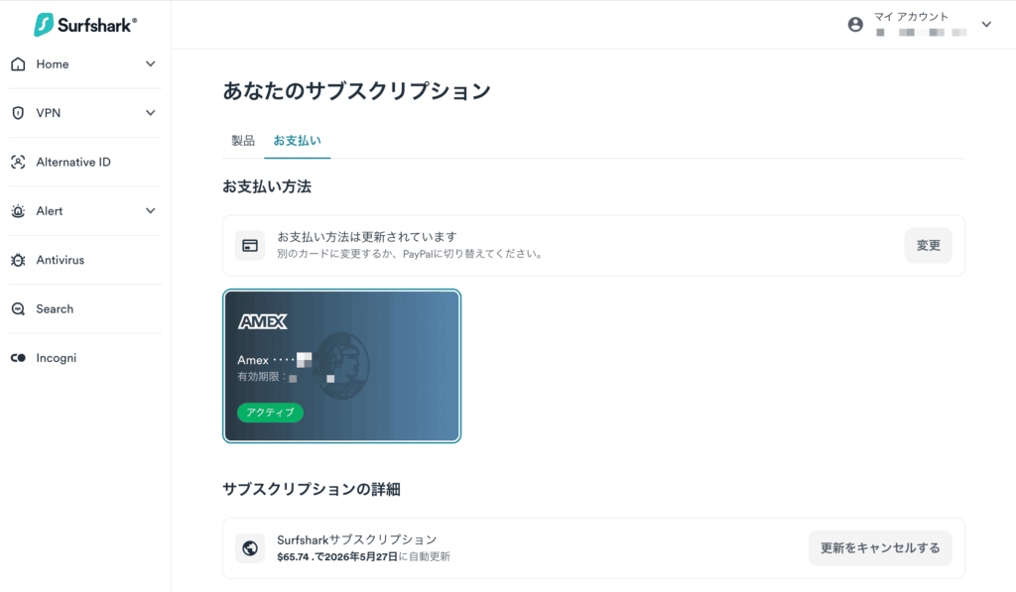Screen dimensions: 1016x592
Task: Expand the VPN menu chevron
Action: [x=151, y=113]
